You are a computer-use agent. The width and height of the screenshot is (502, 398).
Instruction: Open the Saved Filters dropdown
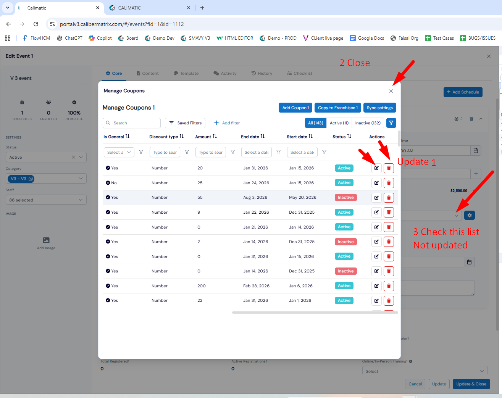pyautogui.click(x=185, y=123)
